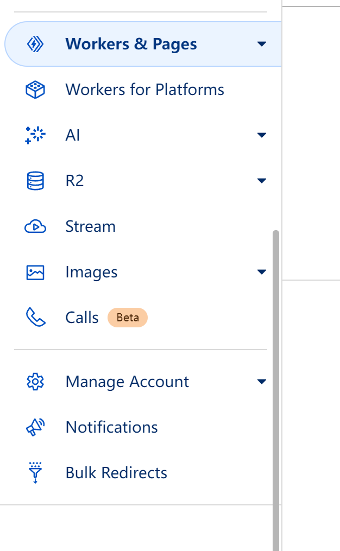Click the Manage Account gear icon
340x551 pixels.
point(35,382)
